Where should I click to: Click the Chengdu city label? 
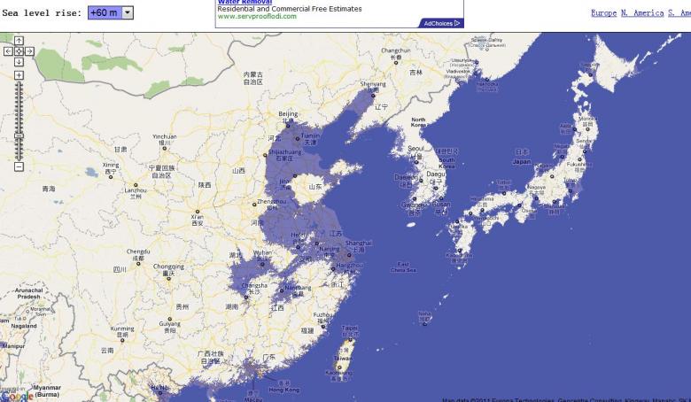[x=138, y=251]
